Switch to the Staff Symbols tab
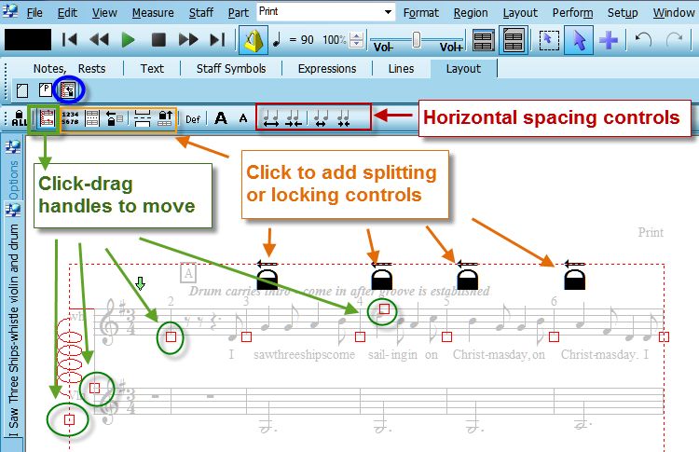 [x=230, y=68]
